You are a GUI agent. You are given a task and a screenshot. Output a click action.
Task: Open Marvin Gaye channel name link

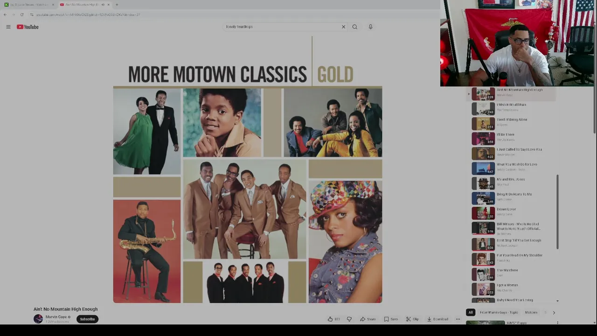pyautogui.click(x=56, y=317)
